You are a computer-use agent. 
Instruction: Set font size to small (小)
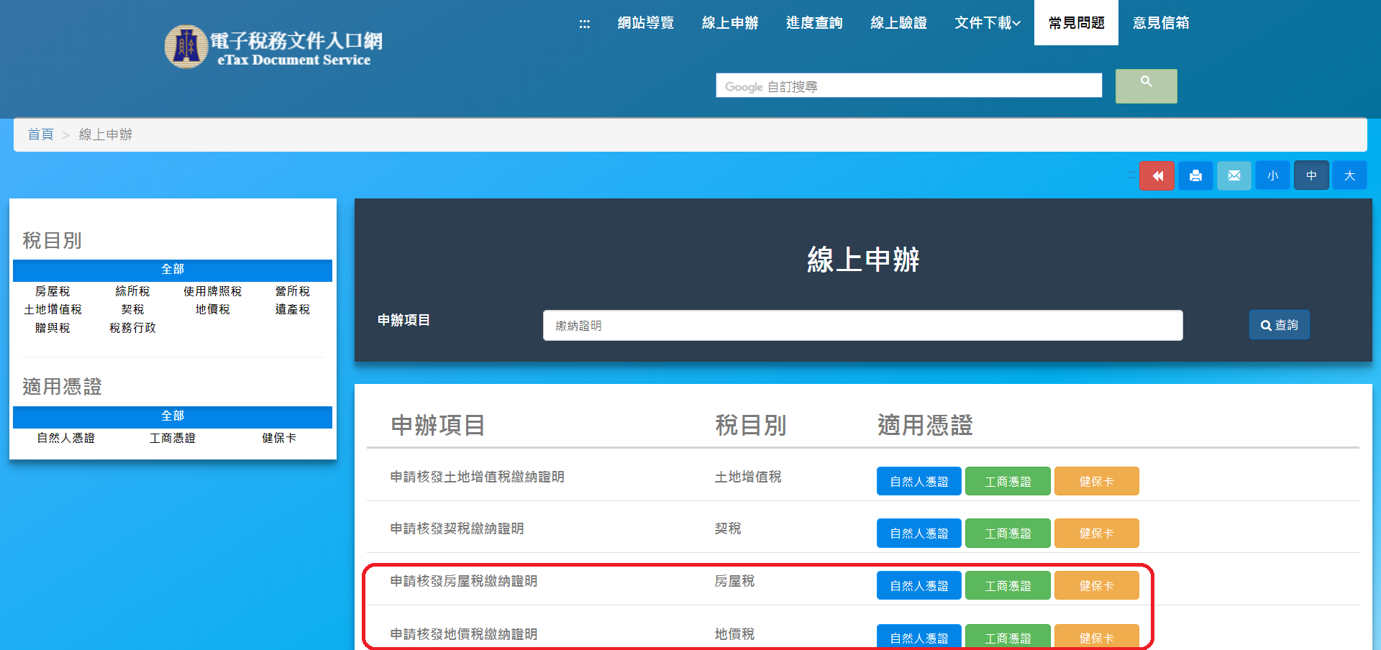tap(1272, 176)
